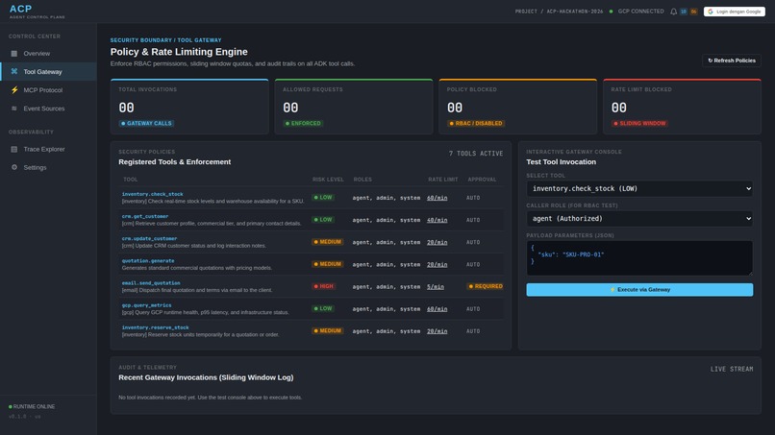Click LOW risk badge for gcp.query_metrics
The image size is (775, 435).
(323, 308)
